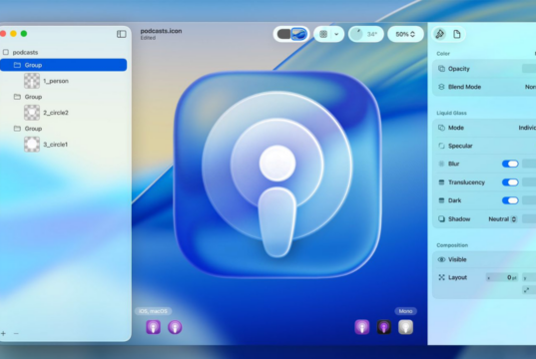Click the Specular icon

pos(441,146)
